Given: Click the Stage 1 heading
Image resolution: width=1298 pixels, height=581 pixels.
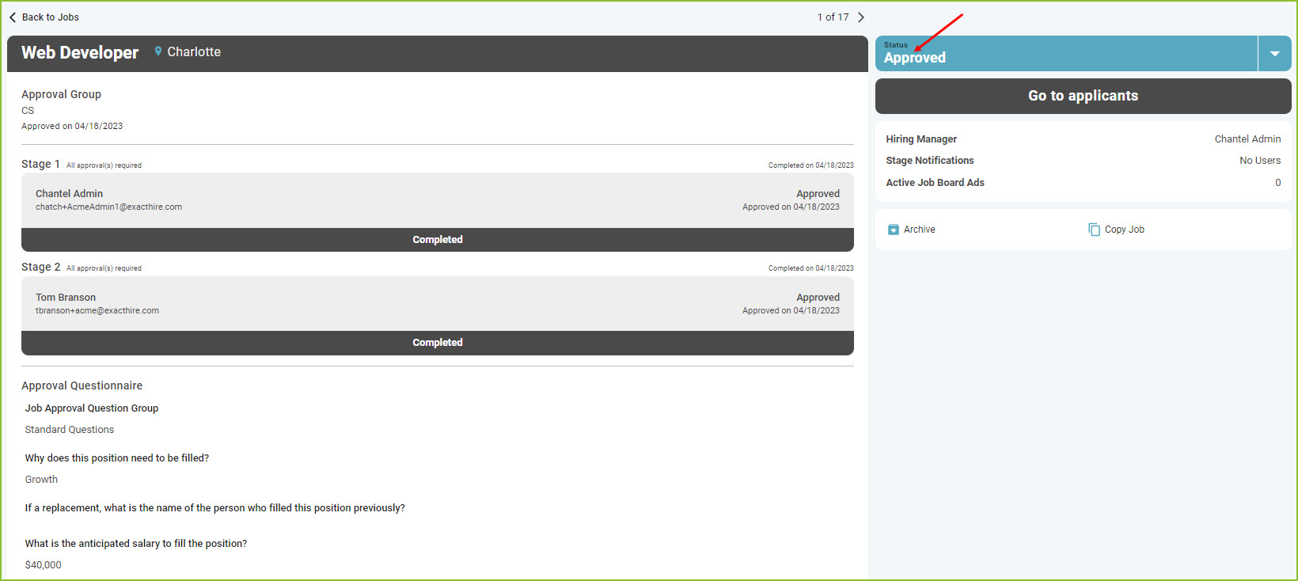Looking at the screenshot, I should point(40,164).
